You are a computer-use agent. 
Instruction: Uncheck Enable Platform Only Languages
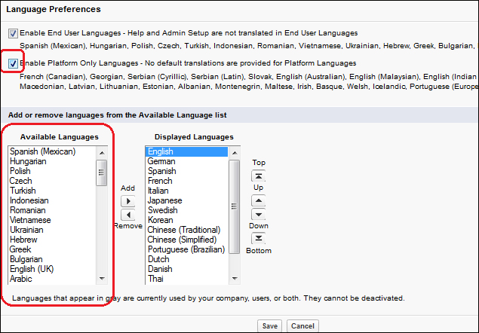(13, 63)
